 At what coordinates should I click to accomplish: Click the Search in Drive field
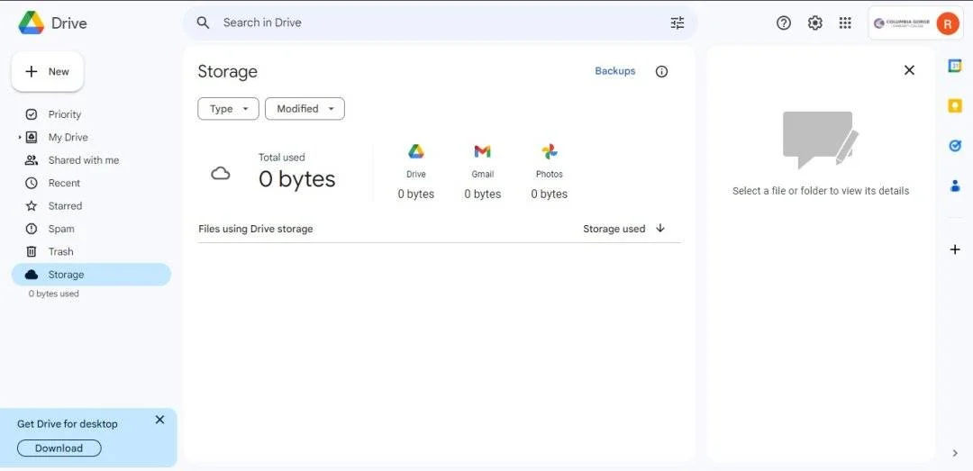point(440,23)
